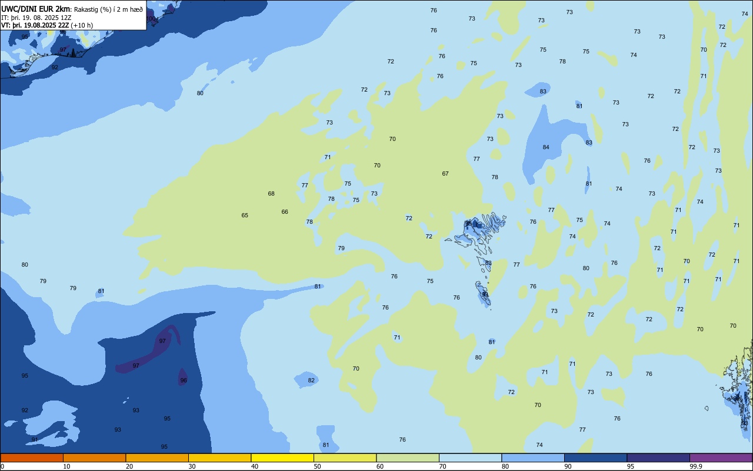Click the humidity value 66 on the map
Image resolution: width=753 pixels, height=471 pixels.
click(x=285, y=212)
